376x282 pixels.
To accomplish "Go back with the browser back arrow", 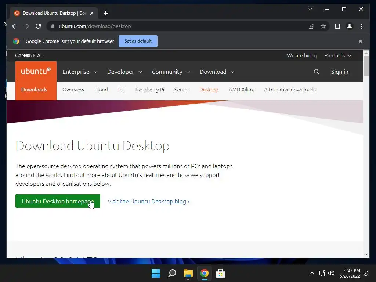I will click(15, 26).
